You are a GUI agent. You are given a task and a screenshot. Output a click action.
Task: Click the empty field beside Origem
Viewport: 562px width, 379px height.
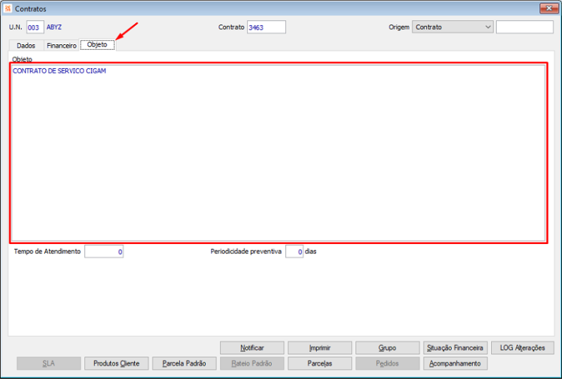coord(524,27)
